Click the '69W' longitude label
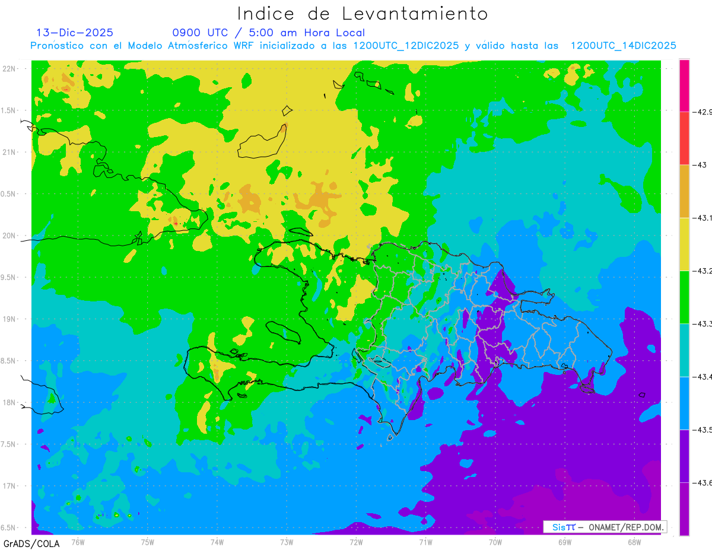Image resolution: width=712 pixels, height=550 pixels. pyautogui.click(x=565, y=542)
